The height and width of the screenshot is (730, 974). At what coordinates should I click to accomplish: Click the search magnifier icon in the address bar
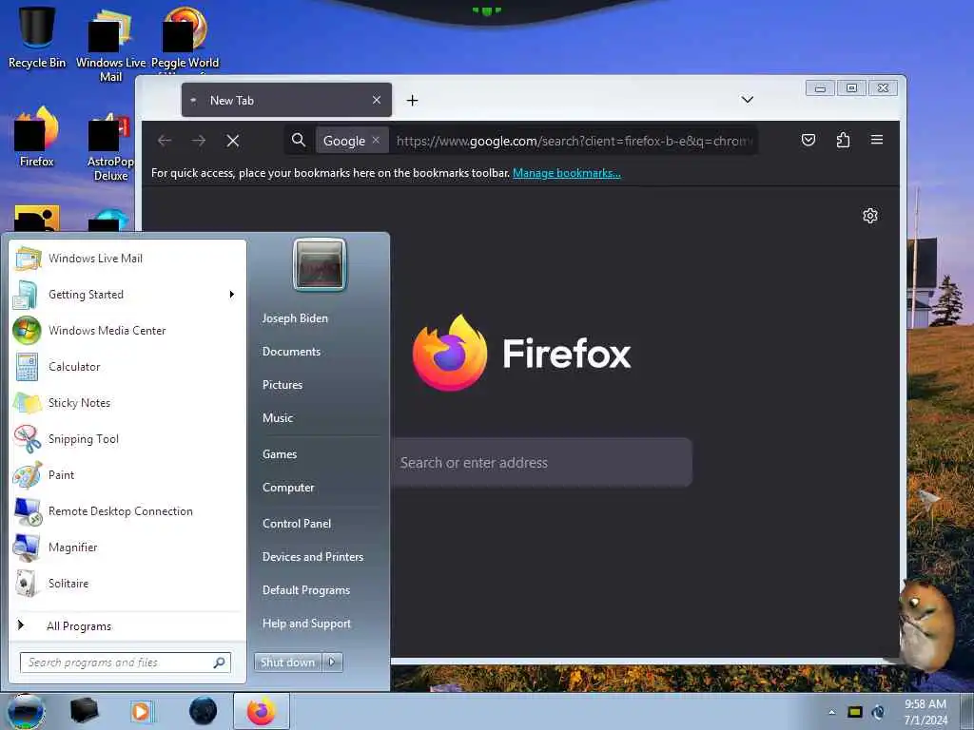[299, 141]
